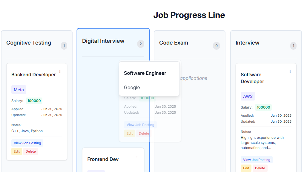Click the Software Developer card drag handle
This screenshot has height=172, width=304.
(290, 71)
